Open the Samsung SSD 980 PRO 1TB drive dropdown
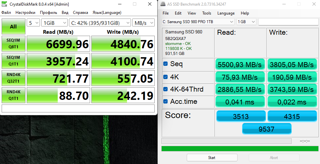 pyautogui.click(x=198, y=22)
